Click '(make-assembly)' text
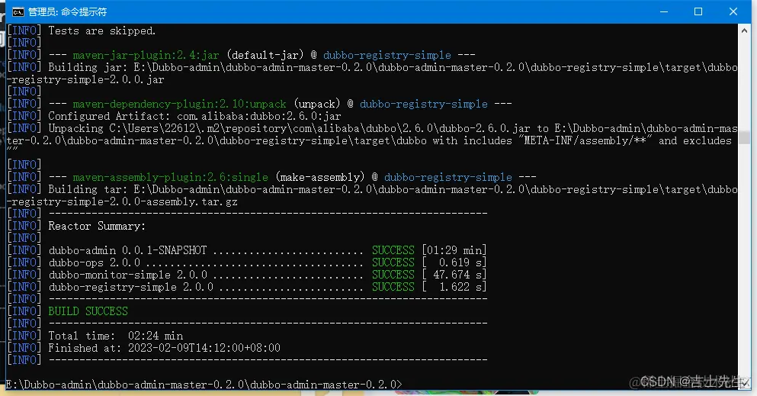Image resolution: width=757 pixels, height=396 pixels. click(x=320, y=177)
